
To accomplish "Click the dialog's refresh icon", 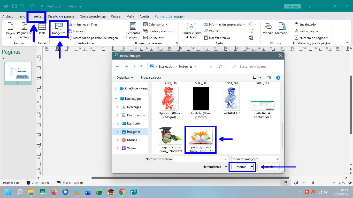I will pyautogui.click(x=221, y=67).
